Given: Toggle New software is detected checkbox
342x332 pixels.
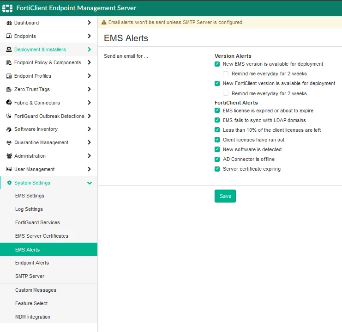Looking at the screenshot, I should pos(217,149).
